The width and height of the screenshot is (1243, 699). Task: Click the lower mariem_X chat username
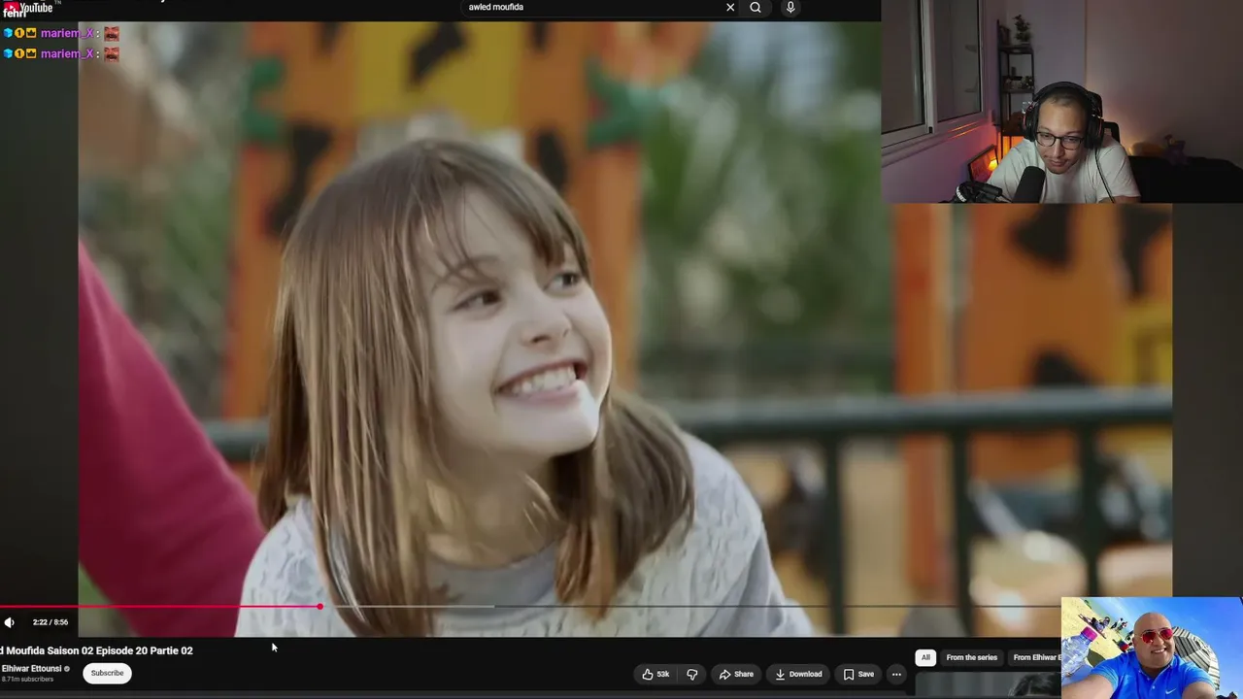coord(67,53)
